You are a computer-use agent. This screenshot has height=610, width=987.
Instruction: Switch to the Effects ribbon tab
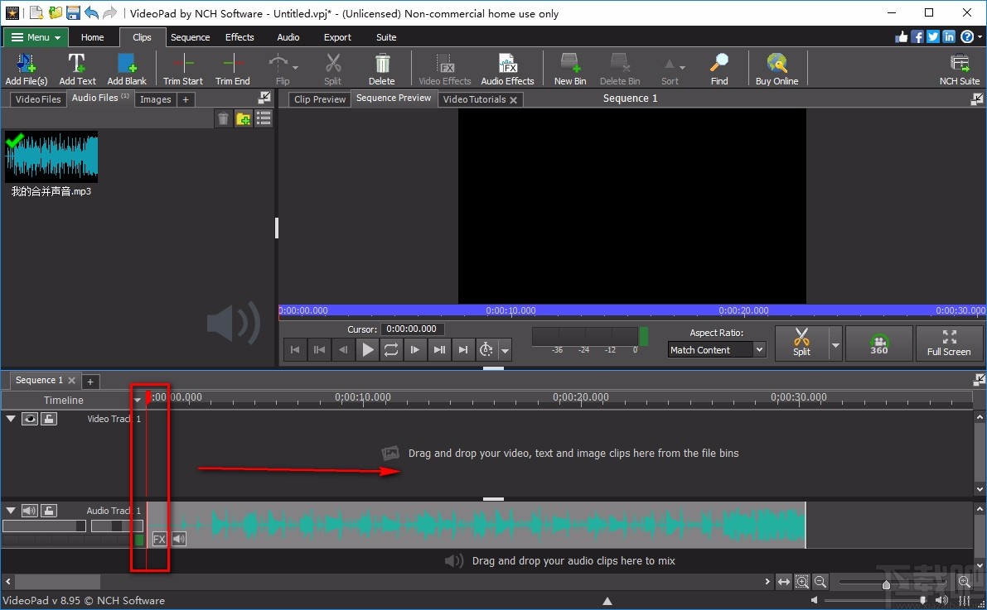tap(239, 37)
